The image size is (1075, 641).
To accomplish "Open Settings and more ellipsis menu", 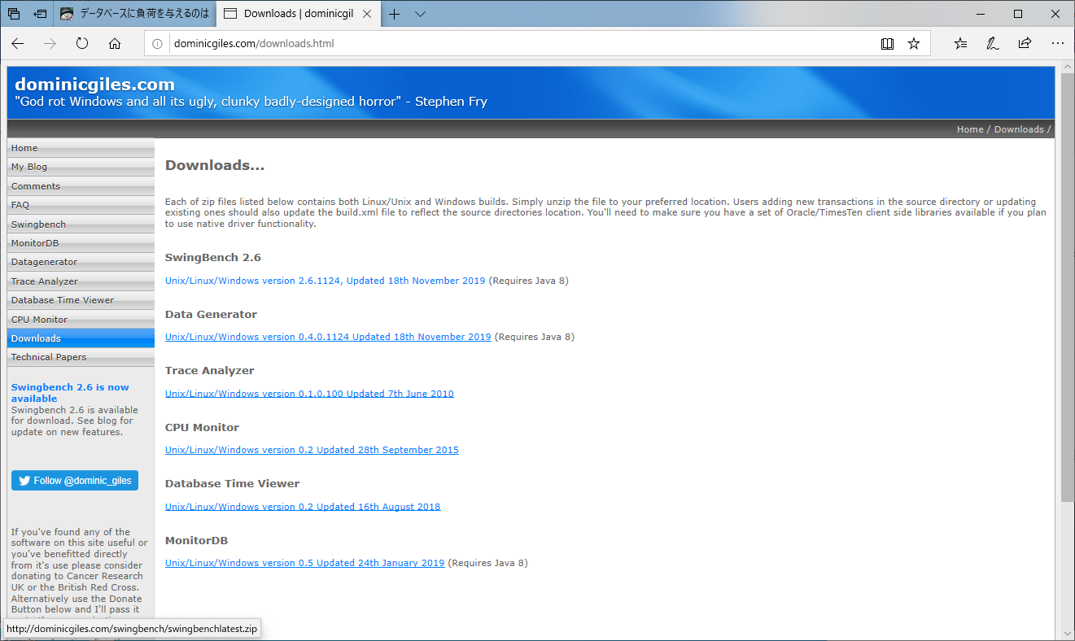I will (1057, 44).
